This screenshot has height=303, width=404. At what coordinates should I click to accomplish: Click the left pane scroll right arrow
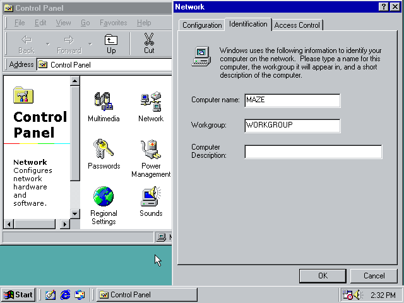tap(65, 224)
